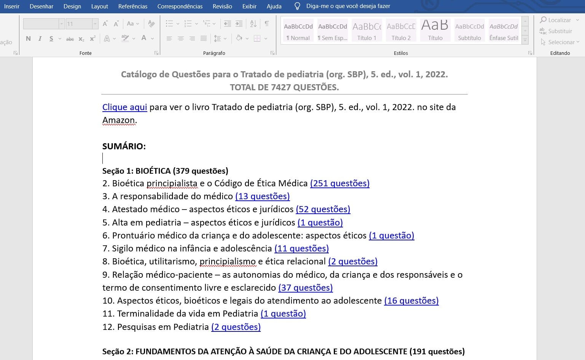The height and width of the screenshot is (360, 585).
Task: Apply paragraph shading with the paint bucket
Action: 239,38
